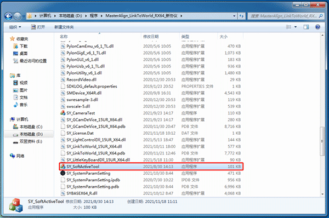Open the help question mark icon
329x218 pixels.
[317, 27]
